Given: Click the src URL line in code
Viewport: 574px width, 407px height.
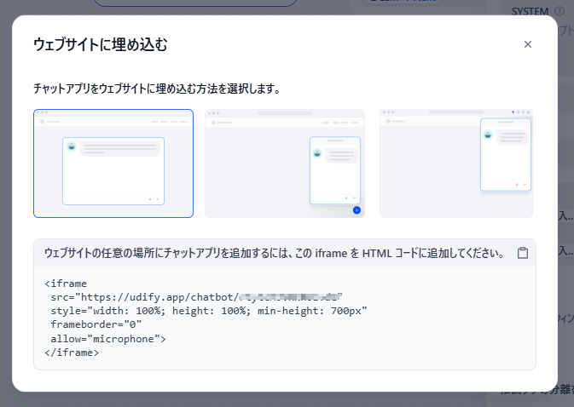Looking at the screenshot, I should pos(196,297).
